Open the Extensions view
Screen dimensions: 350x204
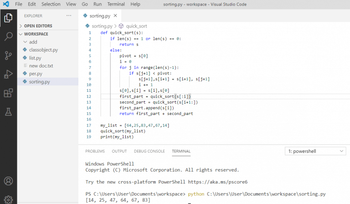click(x=8, y=93)
